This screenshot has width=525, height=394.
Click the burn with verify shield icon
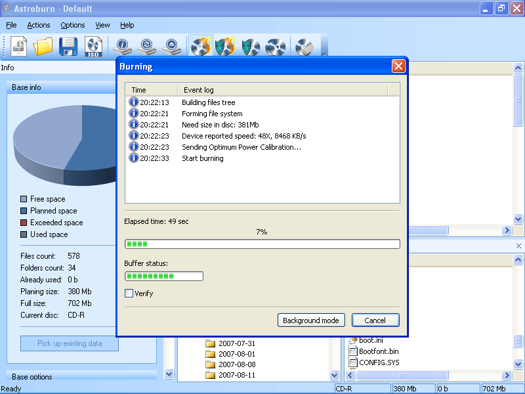tap(225, 46)
